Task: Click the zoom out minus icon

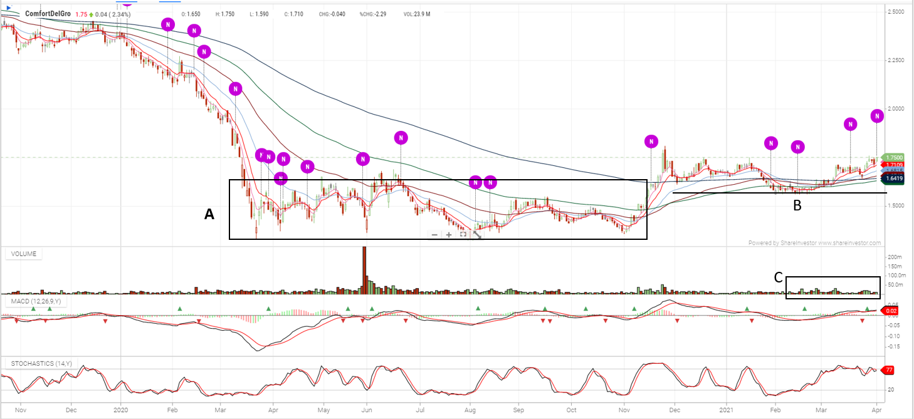Action: pos(434,235)
